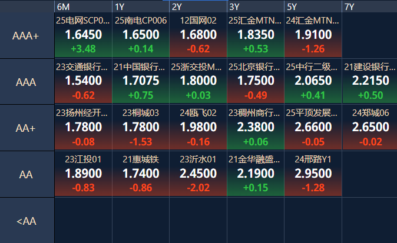Open the 12国网02 bond tile
Viewport: 397px width, 243px height.
click(198, 35)
